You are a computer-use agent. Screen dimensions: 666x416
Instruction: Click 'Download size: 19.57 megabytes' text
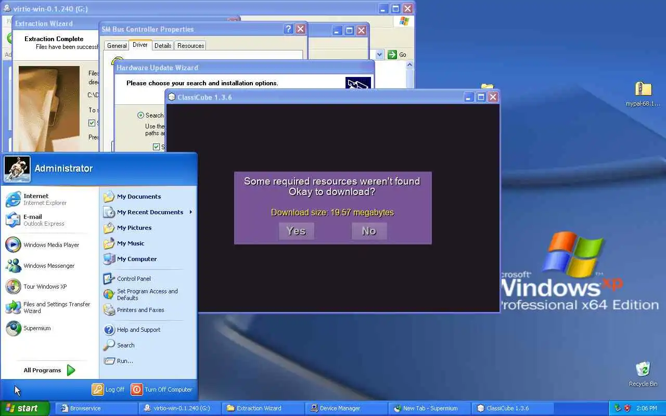coord(332,212)
